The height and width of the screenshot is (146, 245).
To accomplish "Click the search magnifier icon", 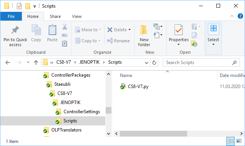I will 234,63.
